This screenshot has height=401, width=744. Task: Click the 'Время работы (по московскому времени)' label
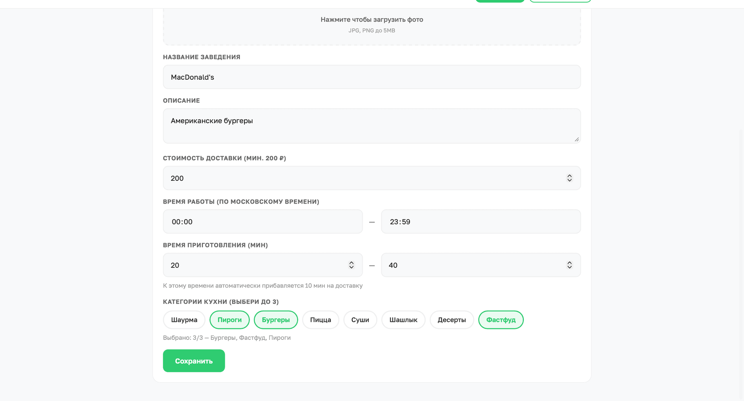click(x=241, y=202)
